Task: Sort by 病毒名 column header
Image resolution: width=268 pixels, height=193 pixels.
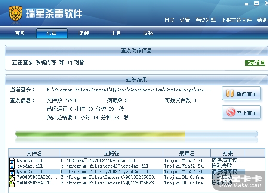Action: 187,153
